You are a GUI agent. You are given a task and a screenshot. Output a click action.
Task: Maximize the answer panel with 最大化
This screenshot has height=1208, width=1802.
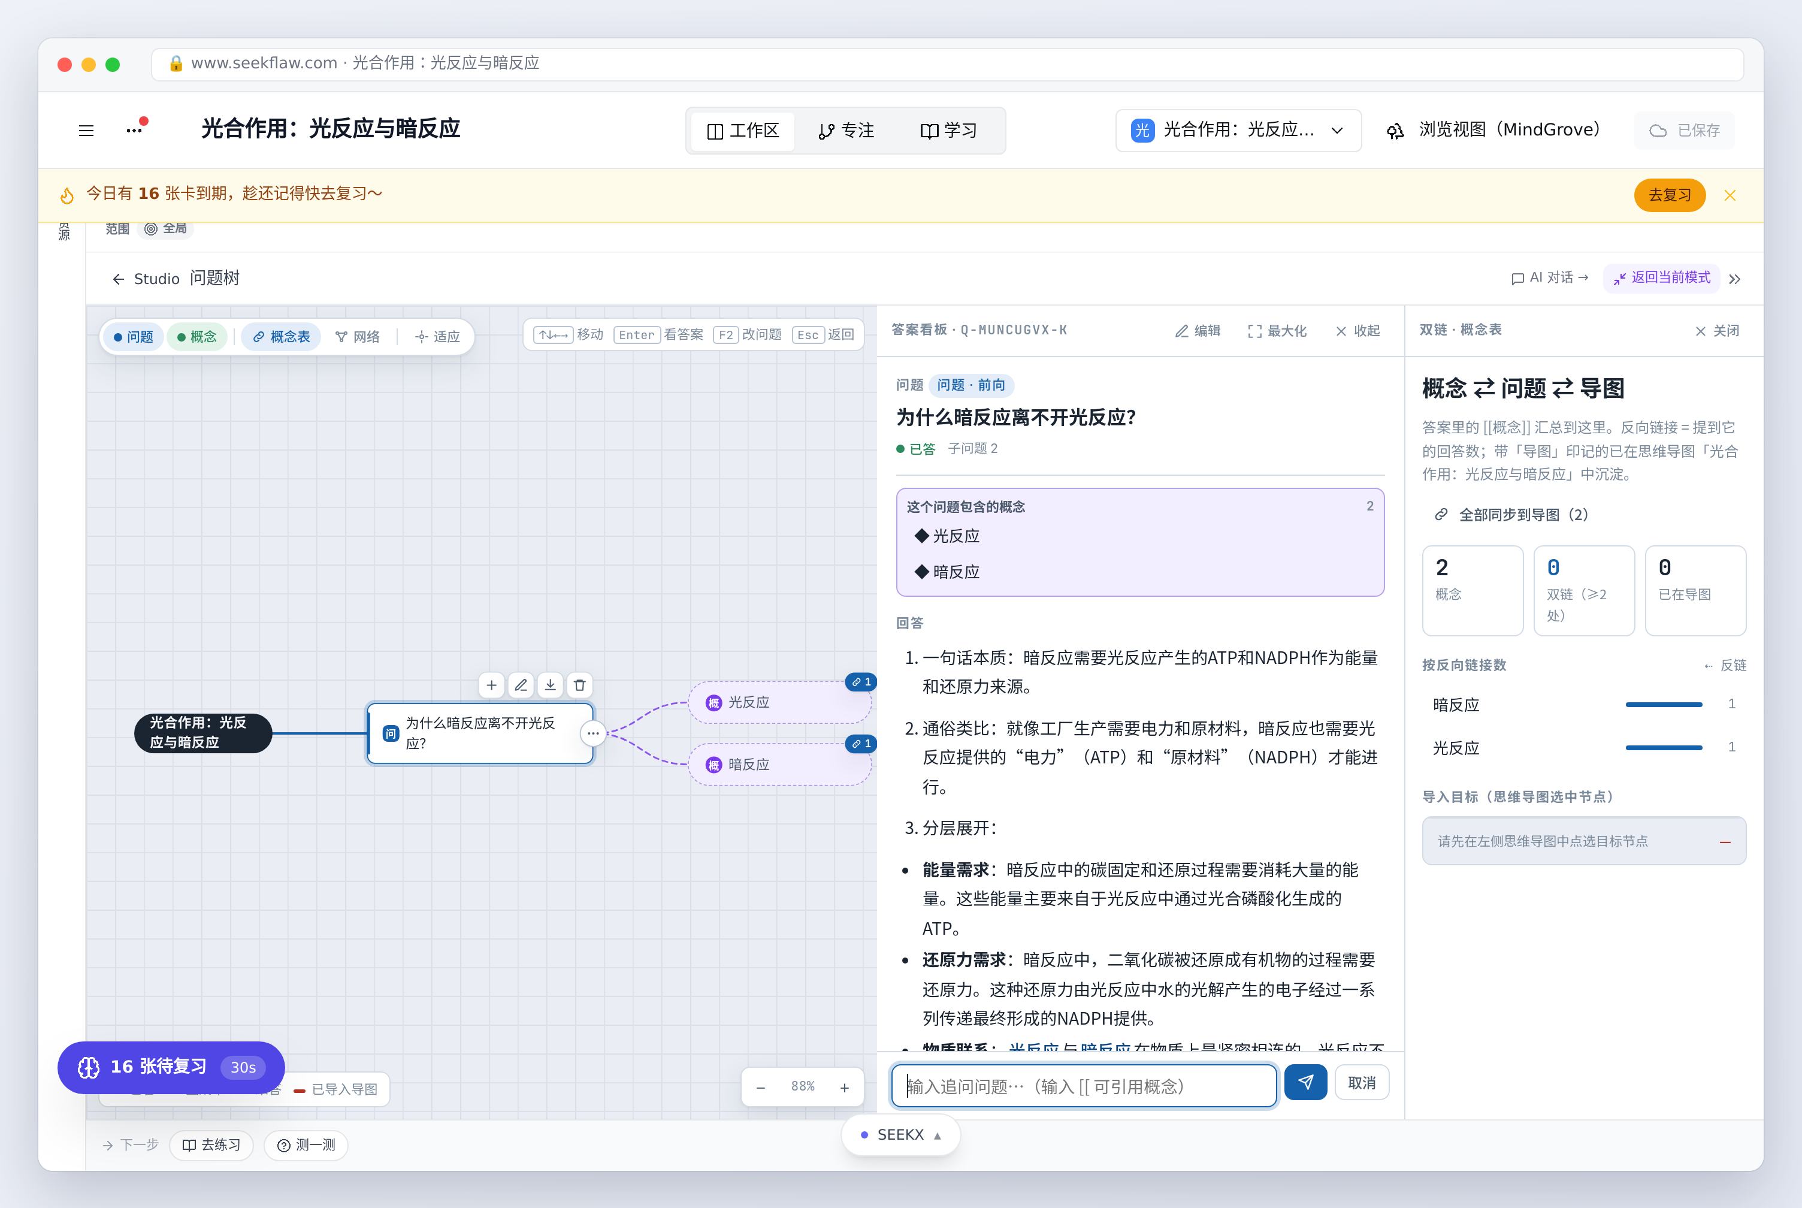(x=1277, y=331)
